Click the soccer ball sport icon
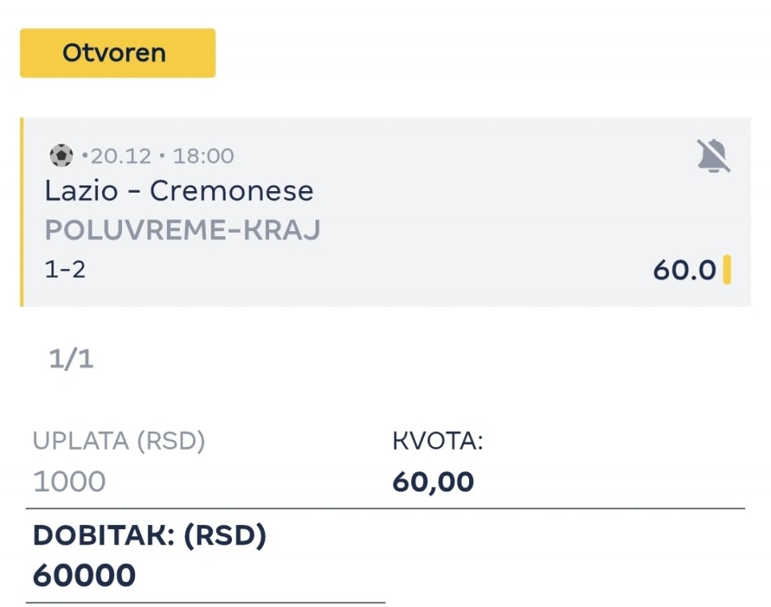This screenshot has height=607, width=771. point(61,155)
